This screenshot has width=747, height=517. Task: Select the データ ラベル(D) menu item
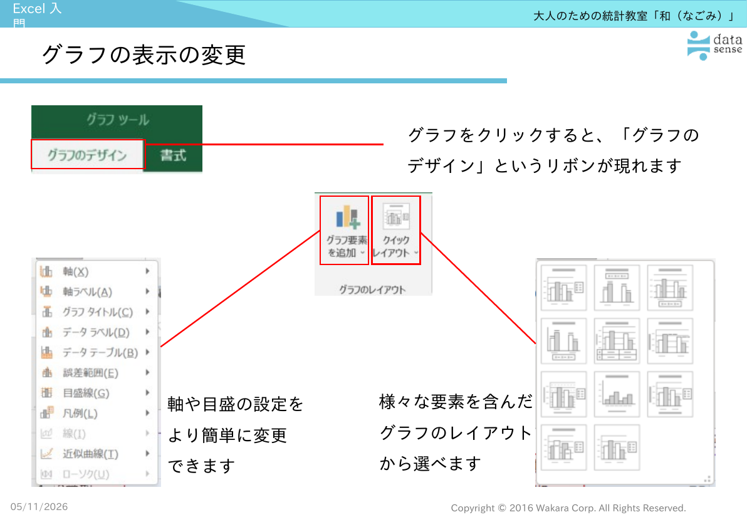coord(97,332)
